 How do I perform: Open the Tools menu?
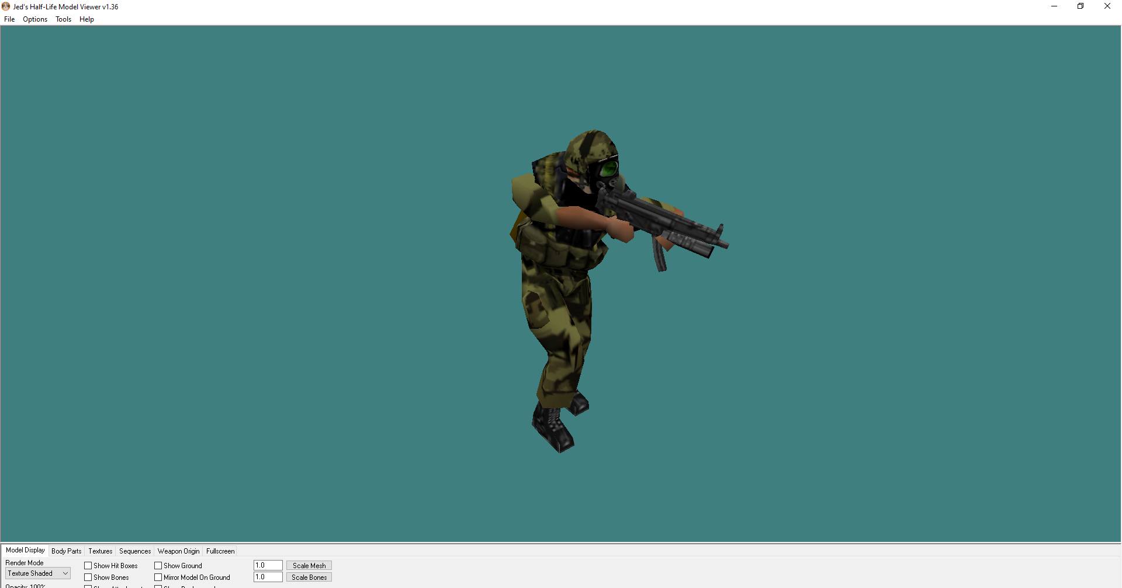coord(63,19)
